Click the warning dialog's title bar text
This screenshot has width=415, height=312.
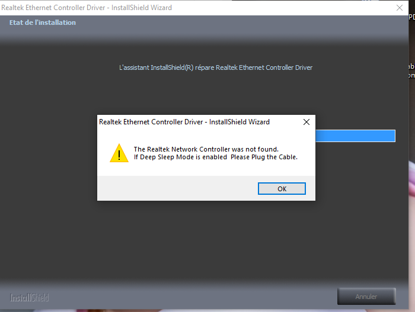(x=184, y=122)
